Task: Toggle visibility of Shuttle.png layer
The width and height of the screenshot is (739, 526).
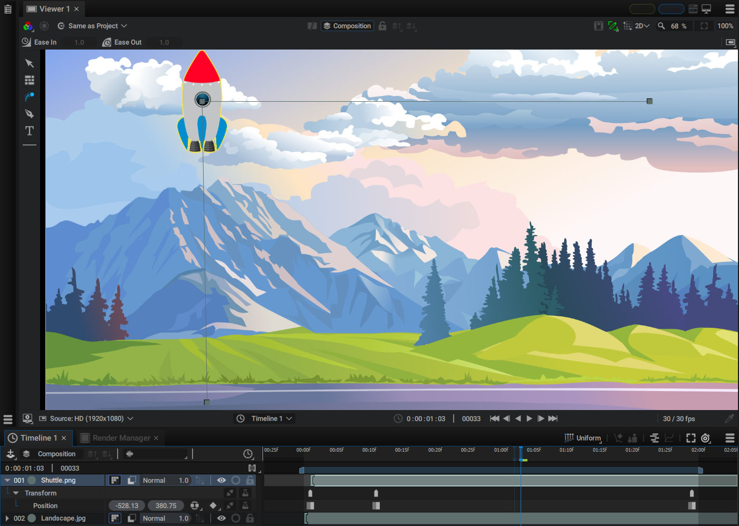Action: [222, 480]
